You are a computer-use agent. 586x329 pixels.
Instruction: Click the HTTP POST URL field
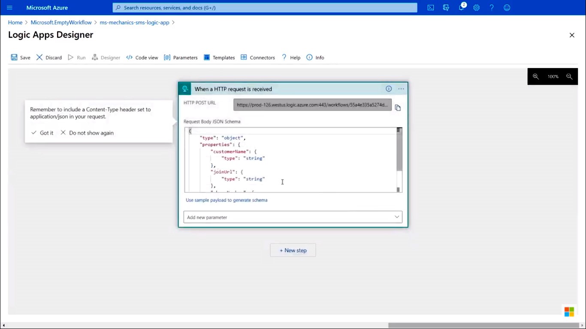tap(312, 105)
